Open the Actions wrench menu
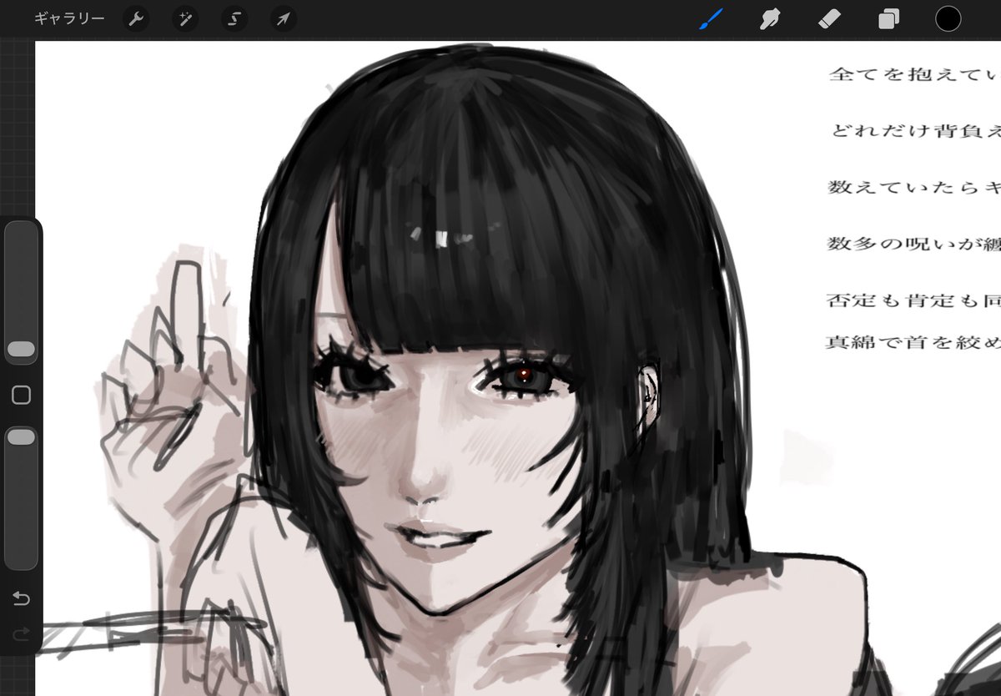The height and width of the screenshot is (696, 1001). pos(136,18)
